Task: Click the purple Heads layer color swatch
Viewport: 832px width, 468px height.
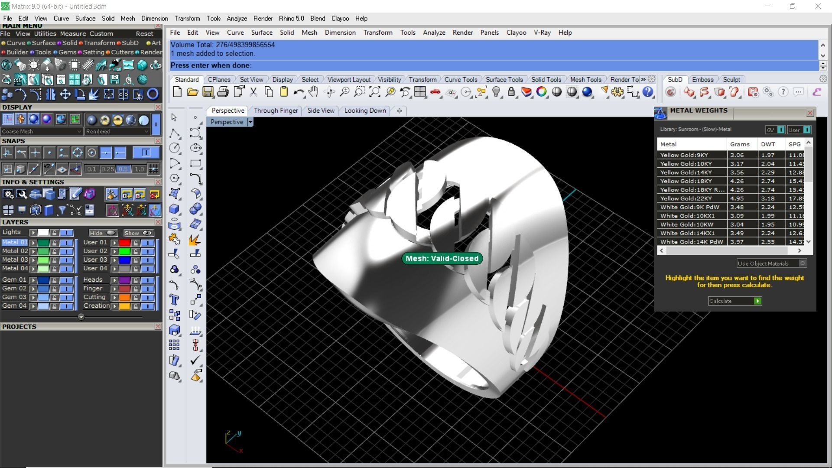Action: (124, 280)
